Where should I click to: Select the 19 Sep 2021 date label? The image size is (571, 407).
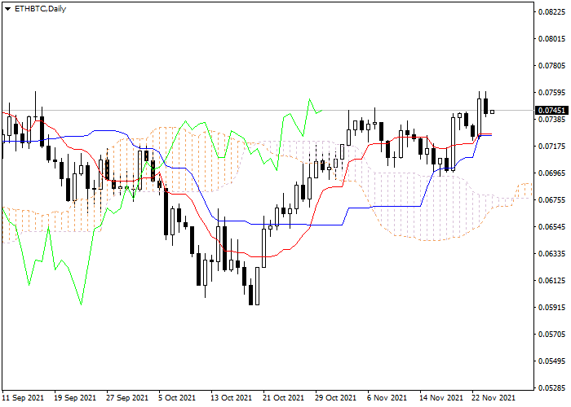point(77,398)
